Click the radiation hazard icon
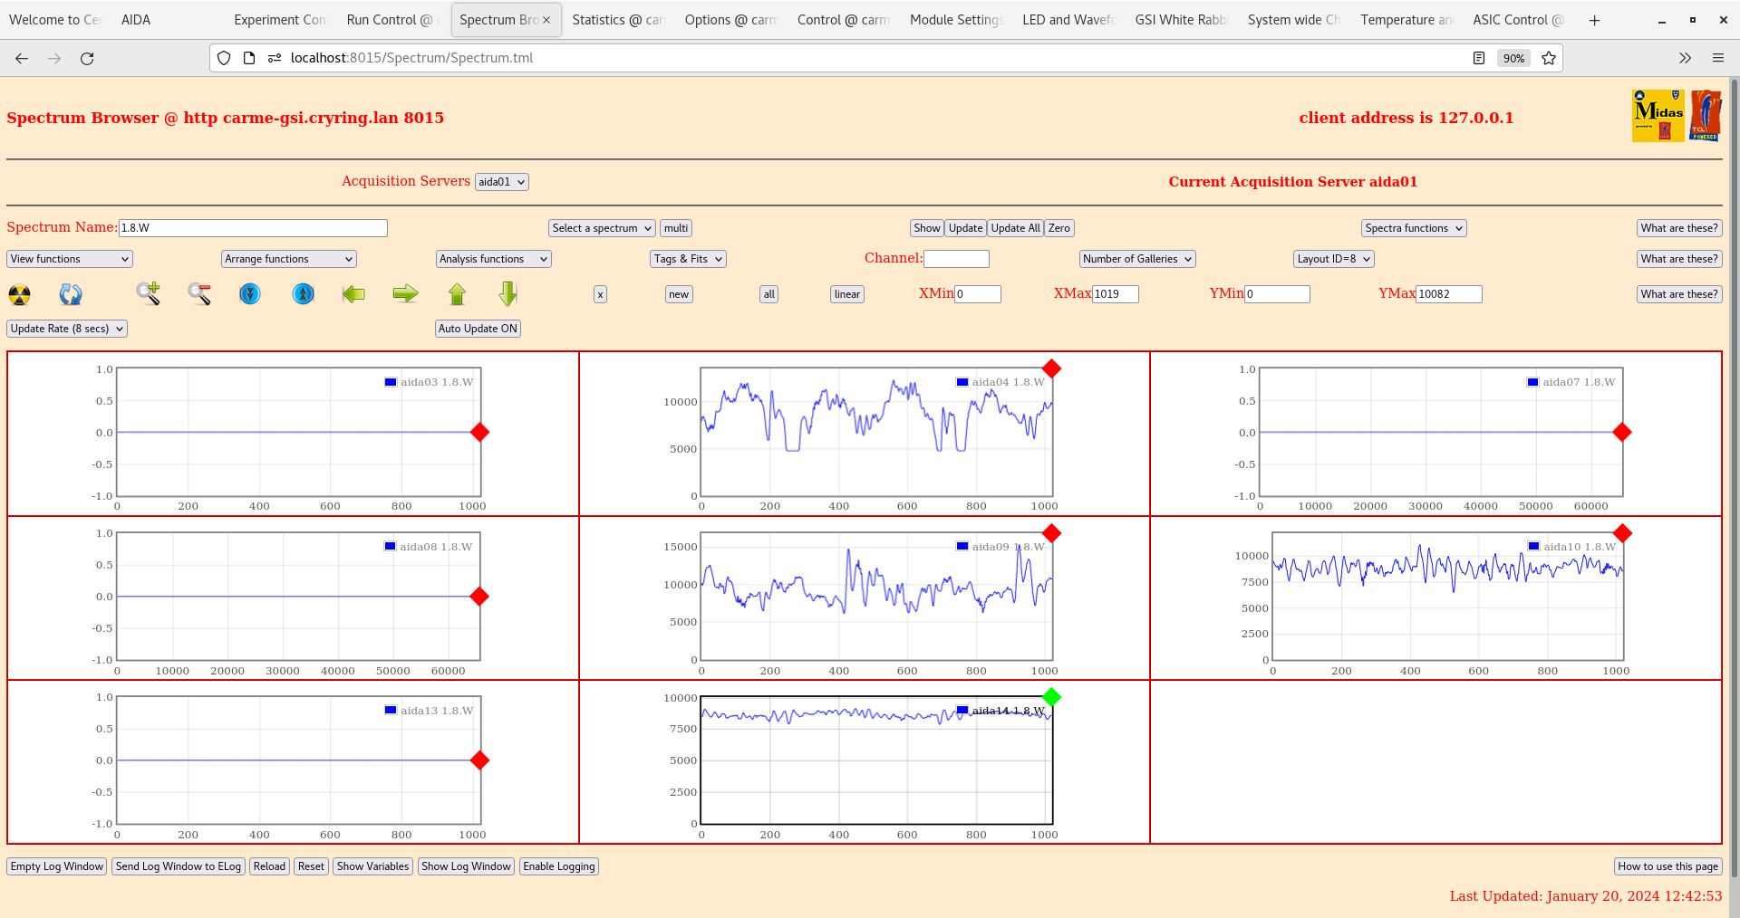 coord(19,294)
